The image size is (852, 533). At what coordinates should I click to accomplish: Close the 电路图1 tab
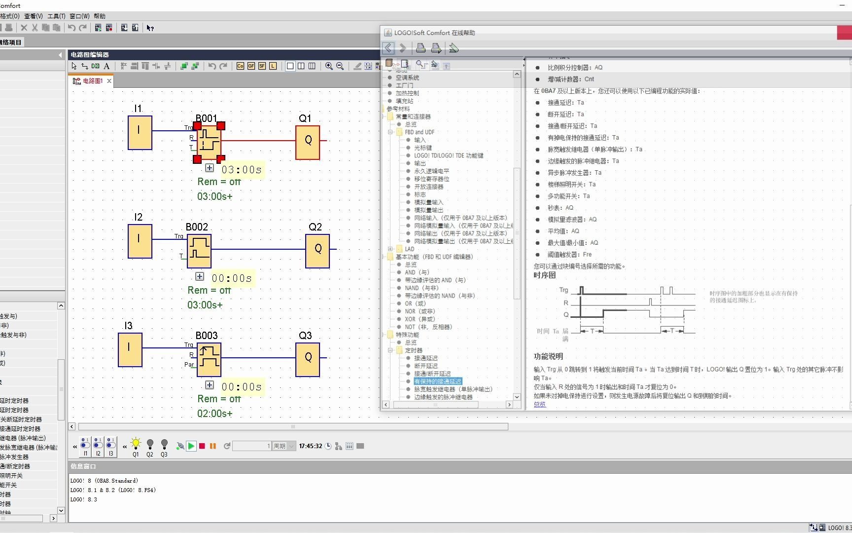[109, 81]
